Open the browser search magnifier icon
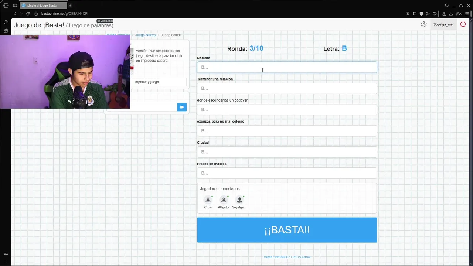 (x=447, y=6)
